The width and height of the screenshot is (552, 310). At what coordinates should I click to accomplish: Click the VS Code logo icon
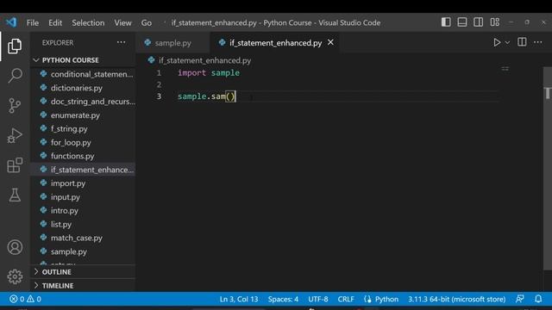[11, 22]
